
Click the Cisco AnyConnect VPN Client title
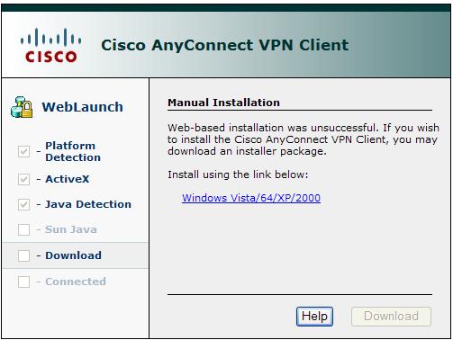[225, 45]
